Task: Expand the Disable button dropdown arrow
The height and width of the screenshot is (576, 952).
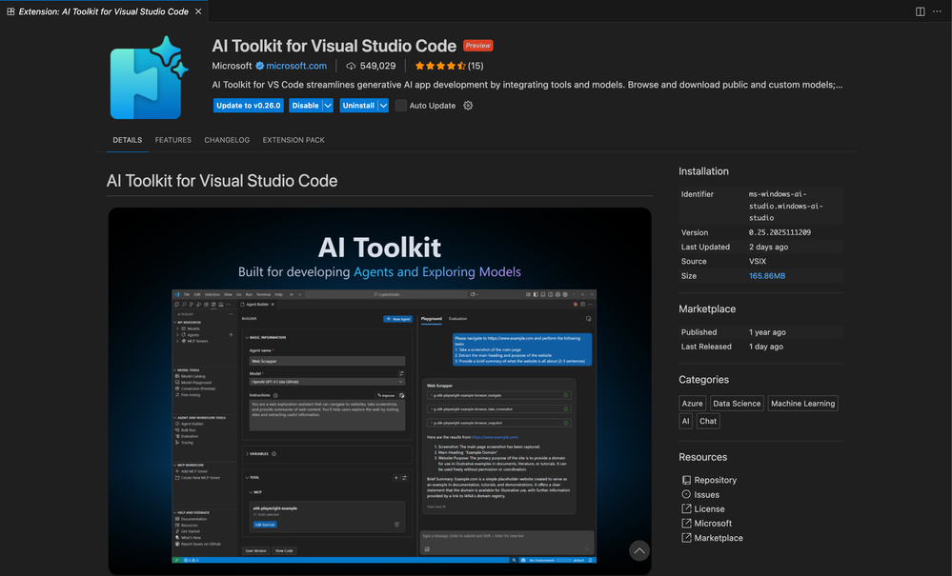Action: (328, 106)
